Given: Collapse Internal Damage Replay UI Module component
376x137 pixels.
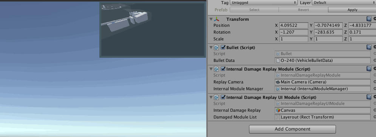Looking at the screenshot, I should point(211,97).
